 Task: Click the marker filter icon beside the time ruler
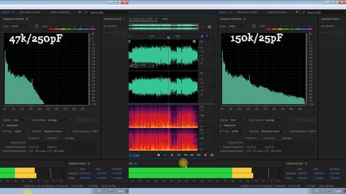(x=207, y=37)
